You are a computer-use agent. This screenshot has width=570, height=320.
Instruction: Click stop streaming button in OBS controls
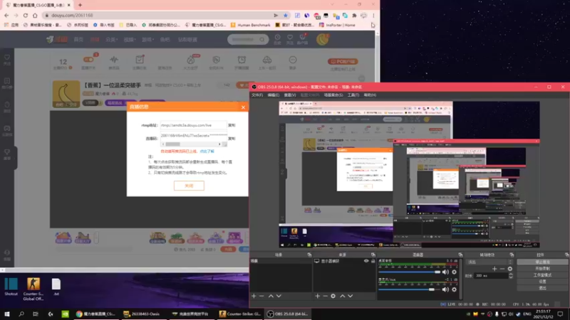542,262
